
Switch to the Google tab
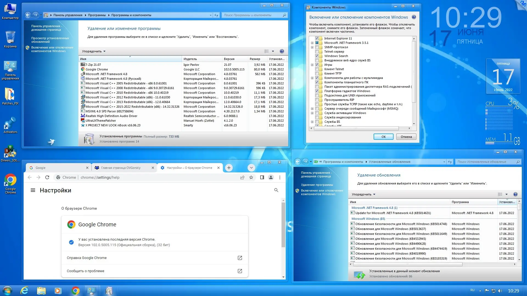point(58,168)
